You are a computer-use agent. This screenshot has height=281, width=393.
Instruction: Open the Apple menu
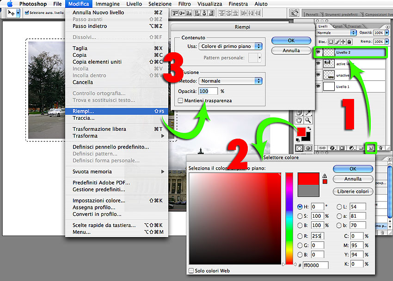(10, 4)
